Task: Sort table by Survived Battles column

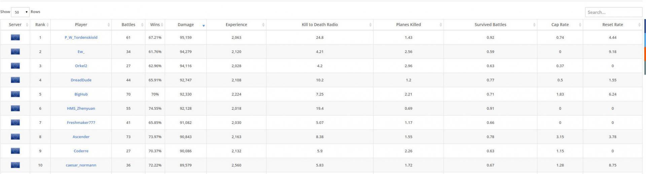Action: coord(490,25)
